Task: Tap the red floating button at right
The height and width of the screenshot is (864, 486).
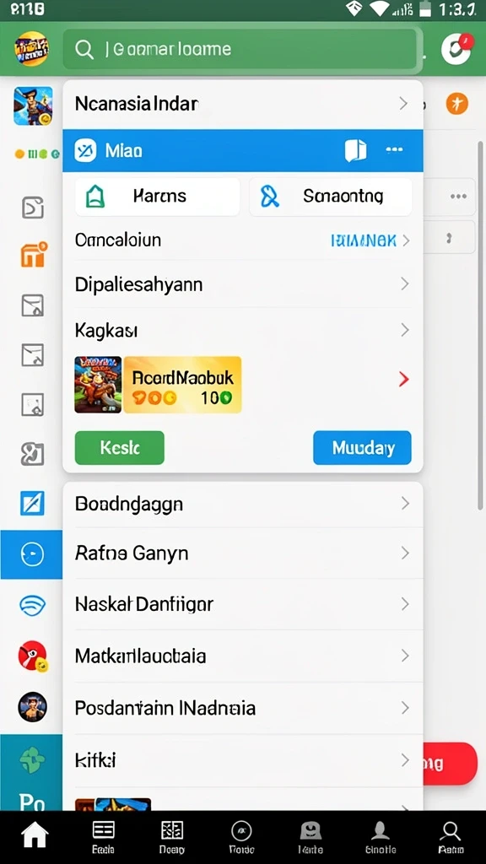Action: pos(450,763)
